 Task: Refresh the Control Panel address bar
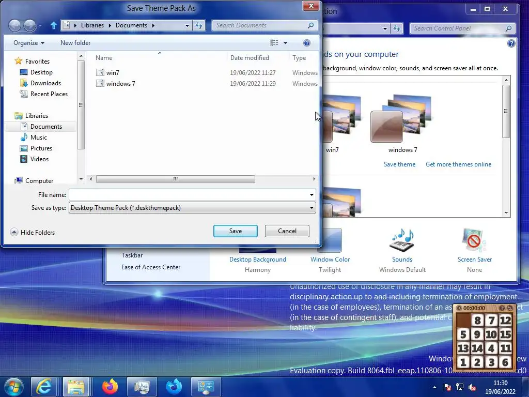[397, 29]
